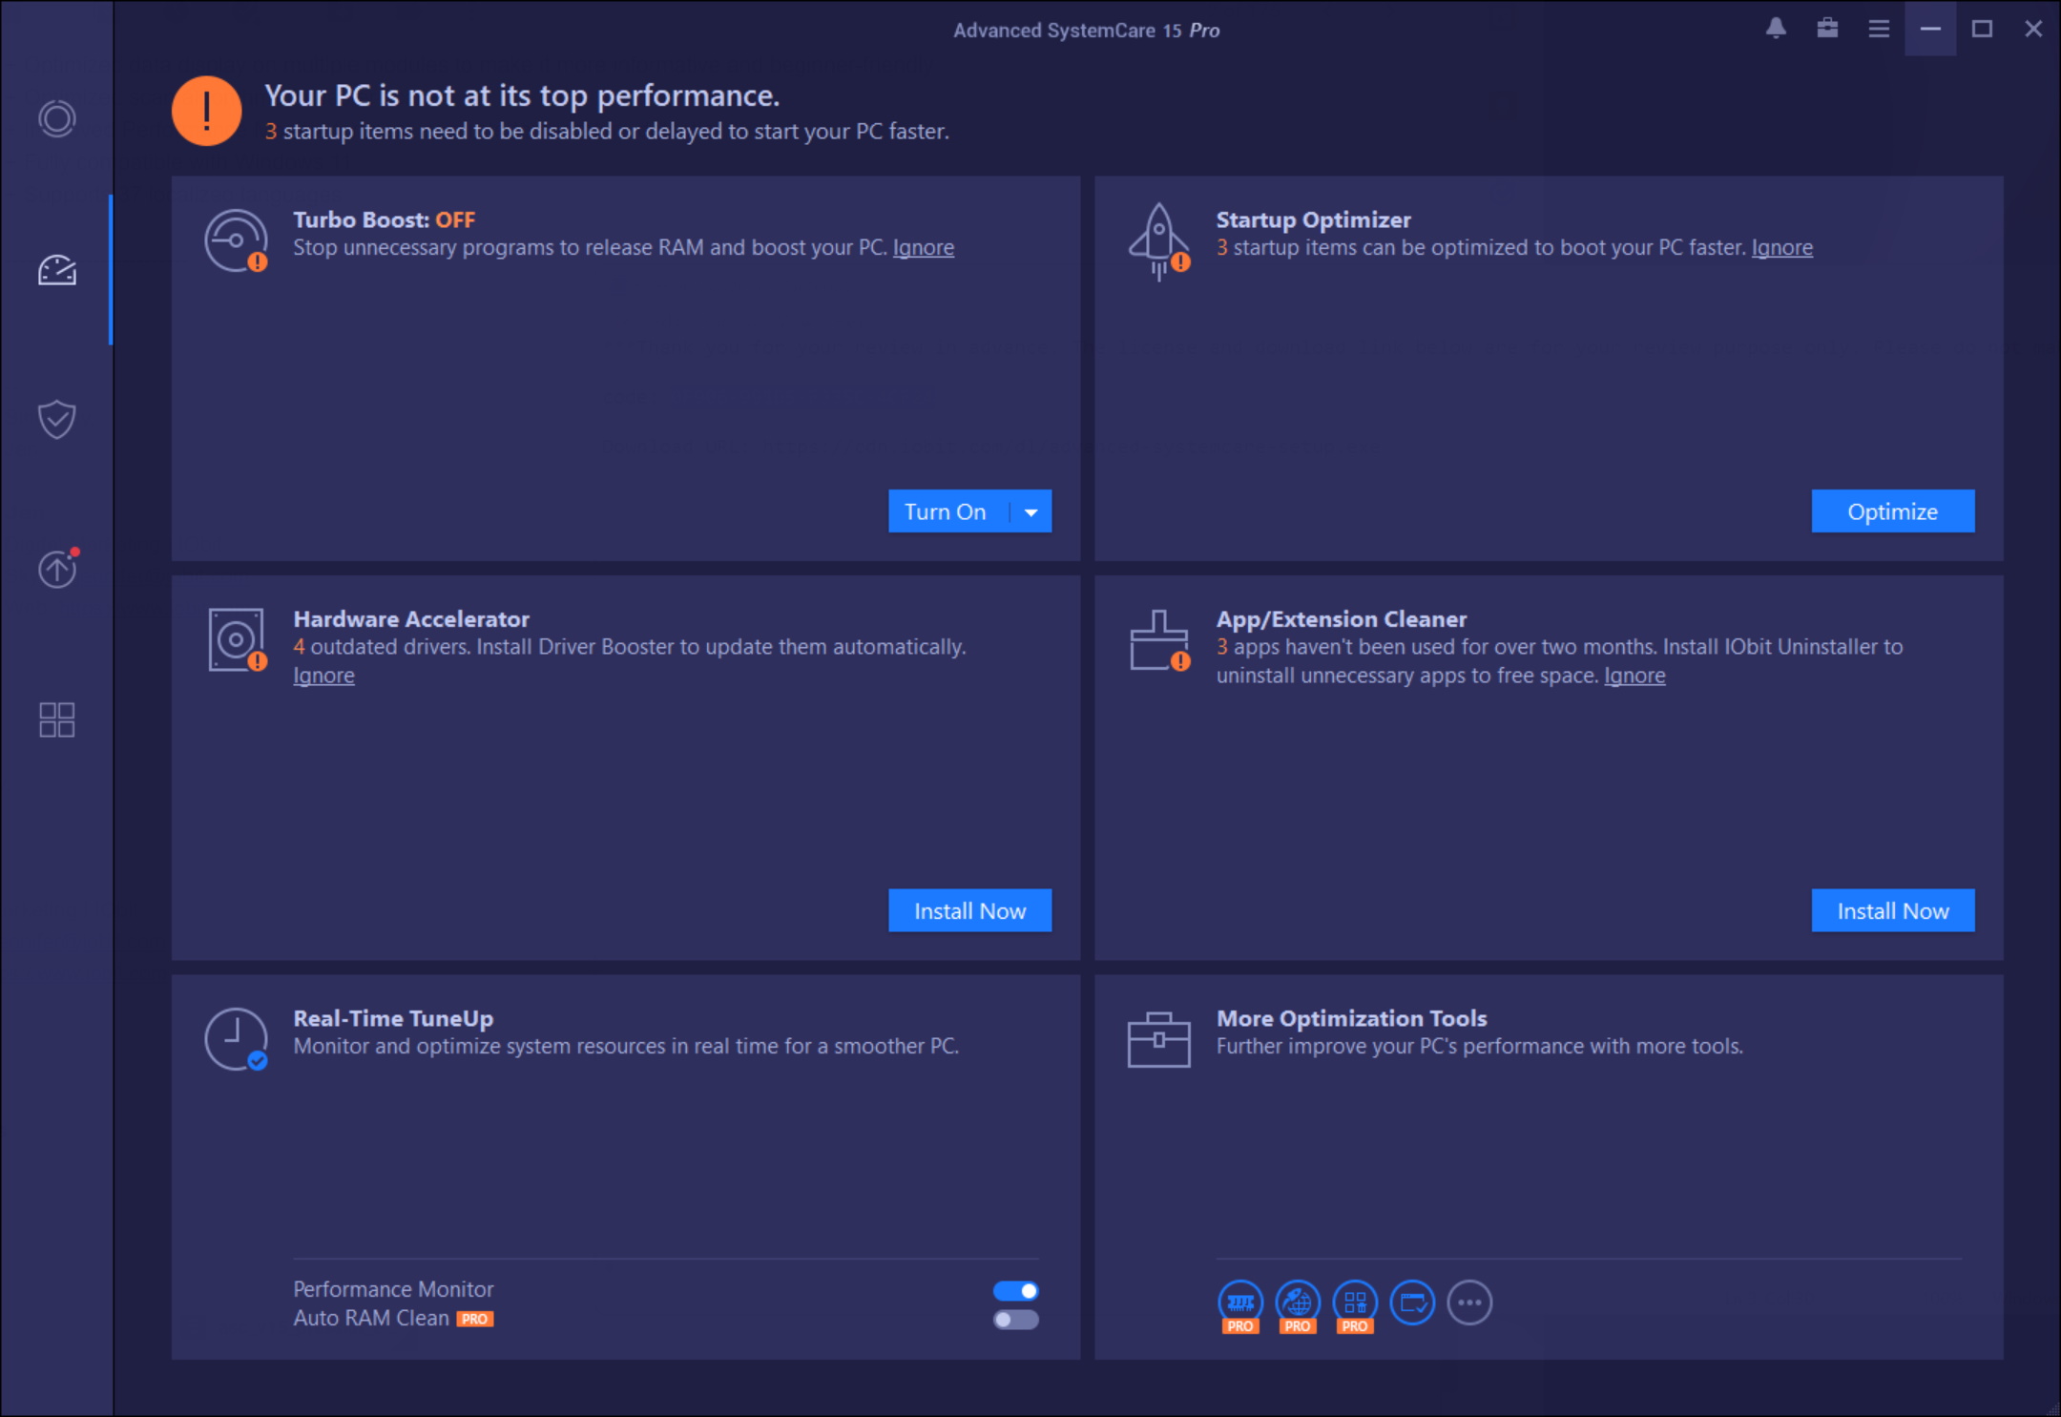The height and width of the screenshot is (1417, 2061).
Task: Expand the Turn On button dropdown arrow
Action: (x=1029, y=511)
